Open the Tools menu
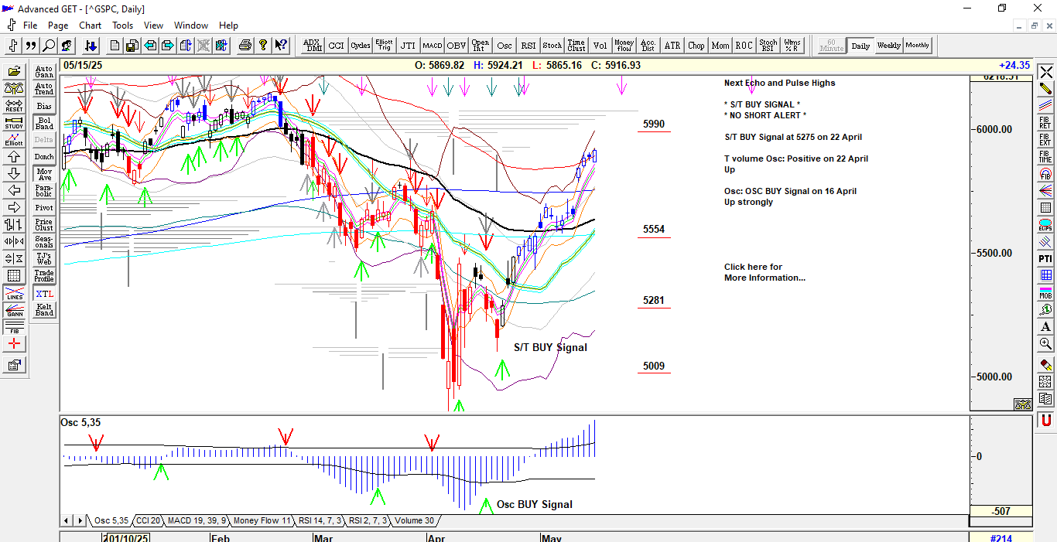Image resolution: width=1057 pixels, height=542 pixels. pyautogui.click(x=122, y=26)
